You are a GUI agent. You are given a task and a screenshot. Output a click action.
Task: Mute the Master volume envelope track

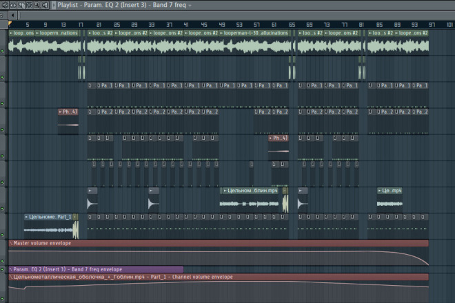(2, 261)
